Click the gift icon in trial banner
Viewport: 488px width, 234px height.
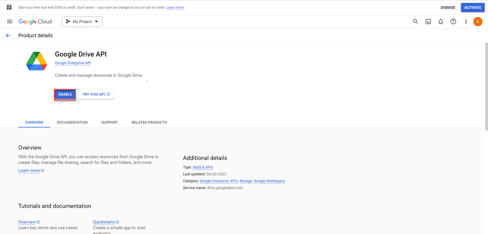coord(9,7)
